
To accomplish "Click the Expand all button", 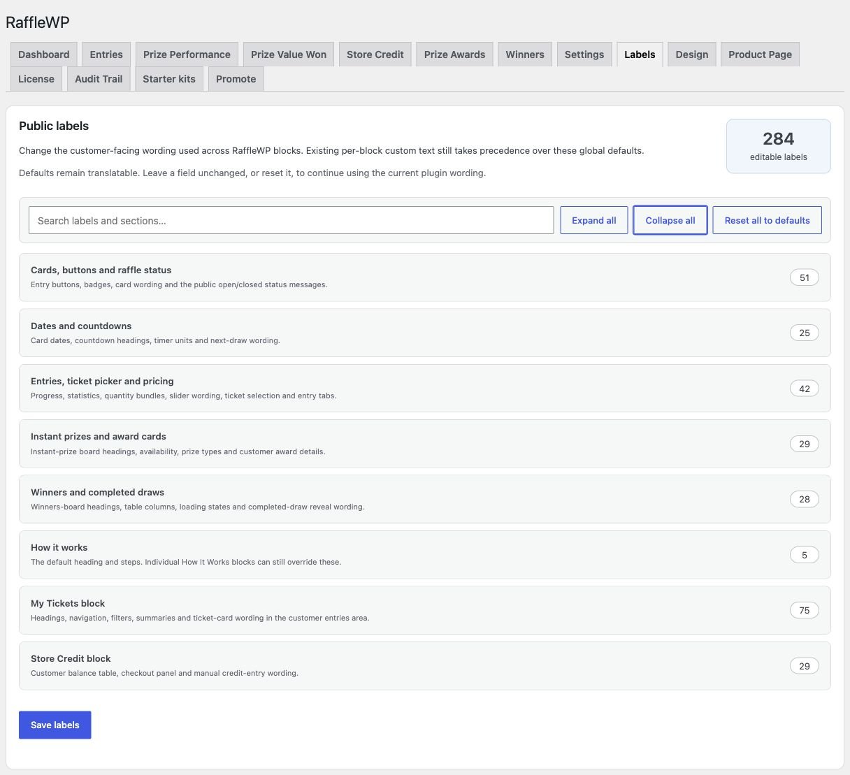I will click(x=594, y=220).
